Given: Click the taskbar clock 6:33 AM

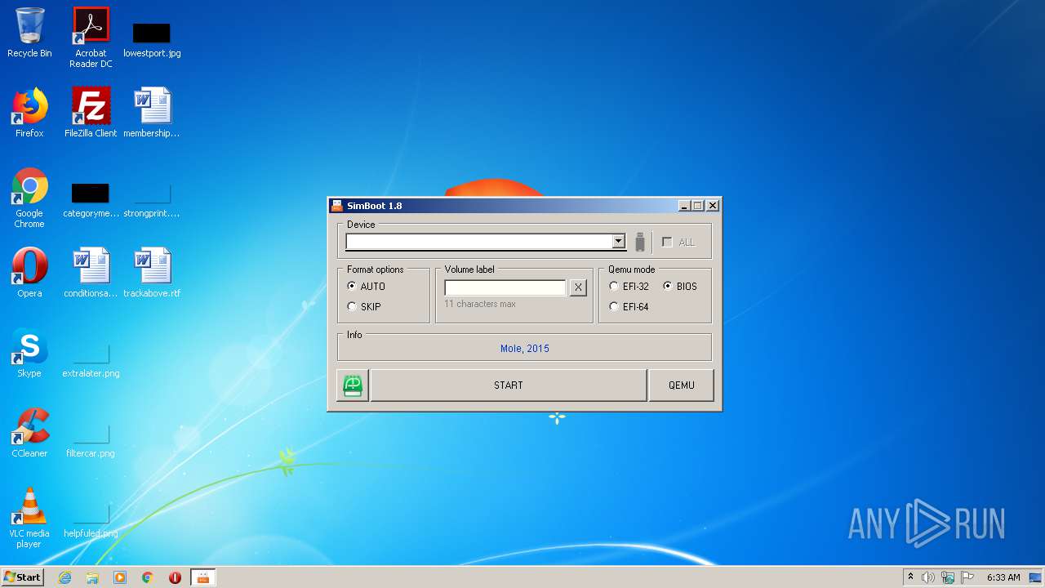Looking at the screenshot, I should (x=1003, y=577).
